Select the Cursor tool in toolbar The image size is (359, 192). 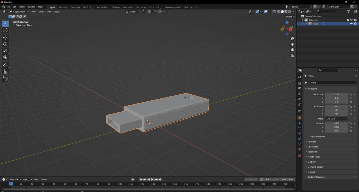click(x=5, y=30)
